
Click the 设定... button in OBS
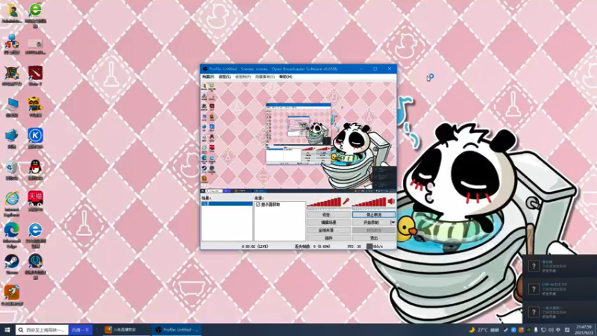(x=328, y=215)
